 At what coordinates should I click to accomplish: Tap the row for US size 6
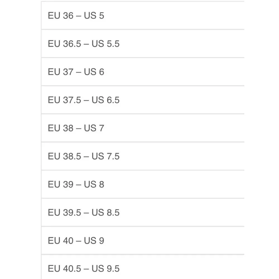point(143,72)
